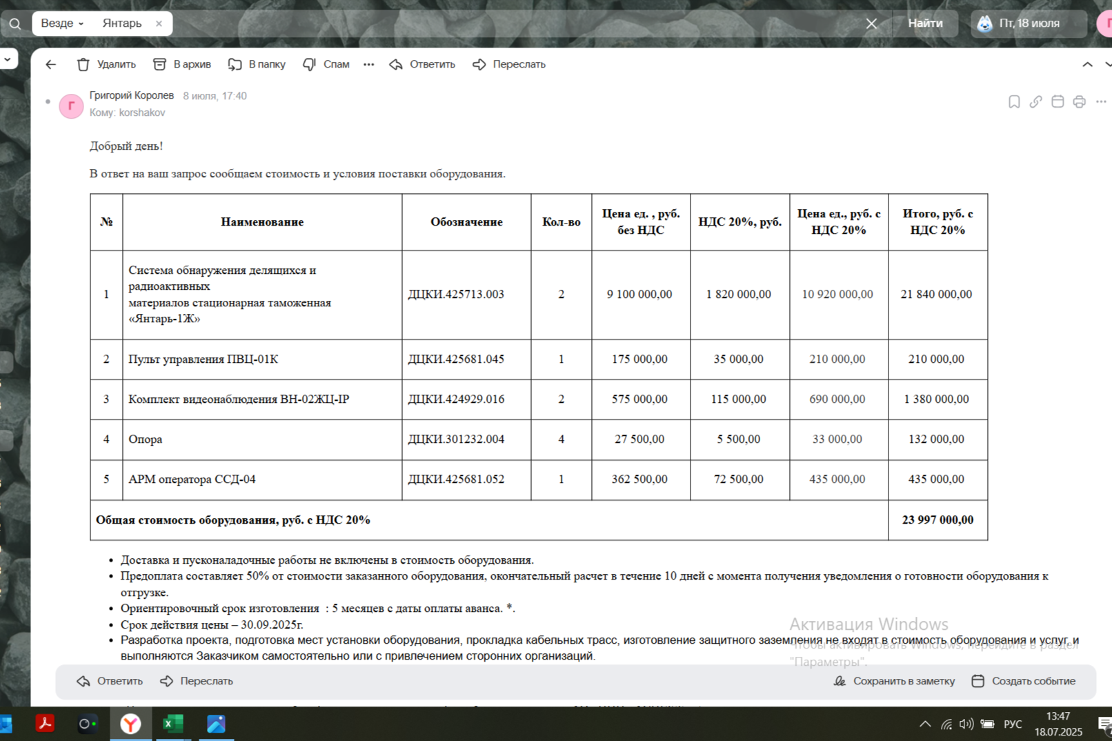Print the email with printer icon

1079,102
